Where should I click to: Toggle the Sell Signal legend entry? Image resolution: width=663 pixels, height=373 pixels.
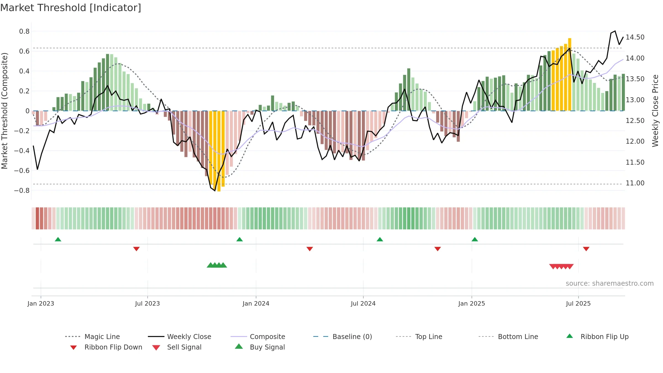point(177,347)
